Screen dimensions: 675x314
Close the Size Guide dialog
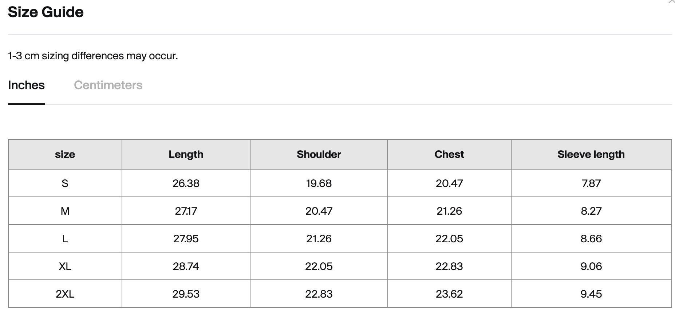coord(671,1)
